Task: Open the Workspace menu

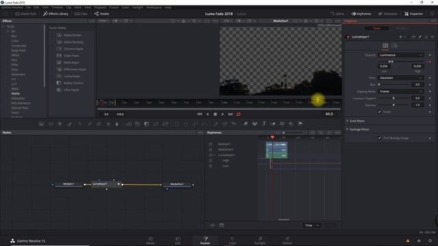Action: [x=154, y=8]
